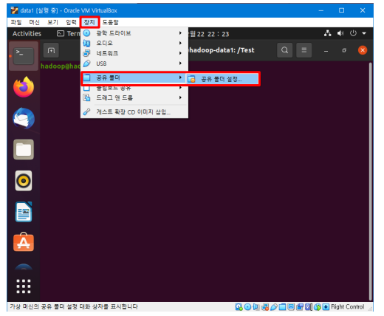Screen dimensions: 384x316
Task: Open the 파일 menu in VirtualBox
Action: click(x=16, y=22)
